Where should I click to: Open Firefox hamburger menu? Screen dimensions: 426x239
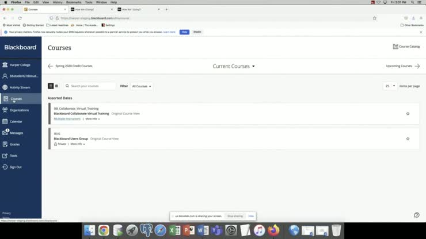(421, 18)
